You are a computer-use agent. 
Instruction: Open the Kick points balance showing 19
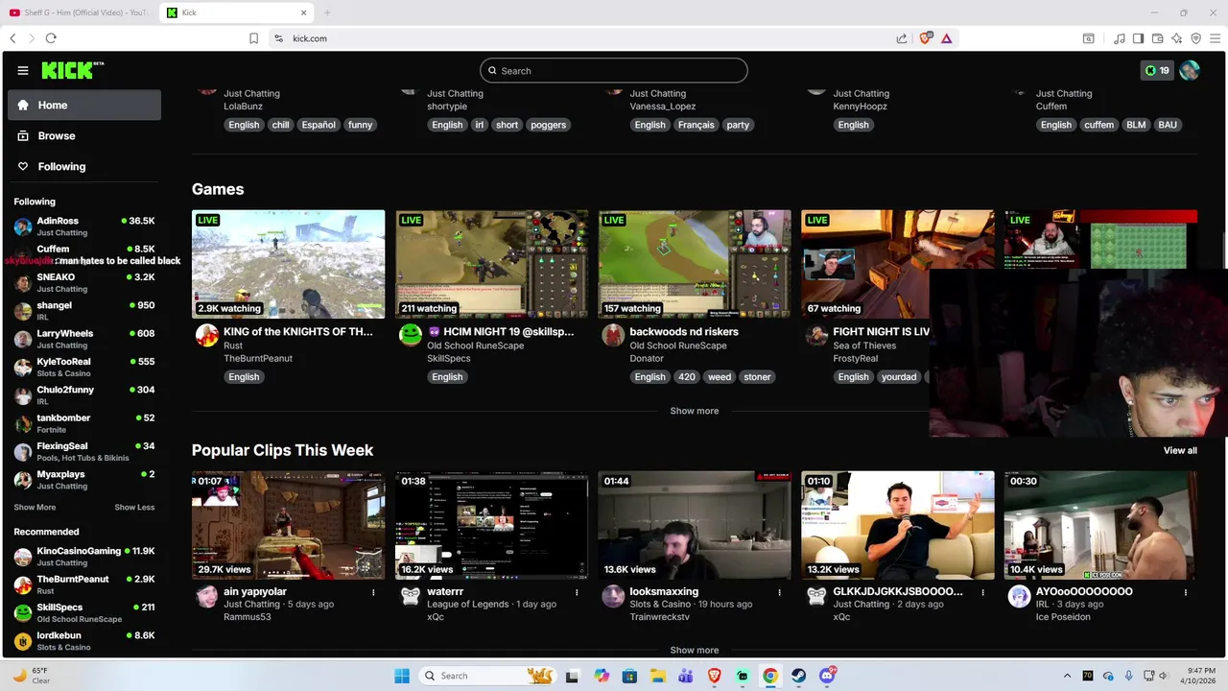(x=1158, y=70)
